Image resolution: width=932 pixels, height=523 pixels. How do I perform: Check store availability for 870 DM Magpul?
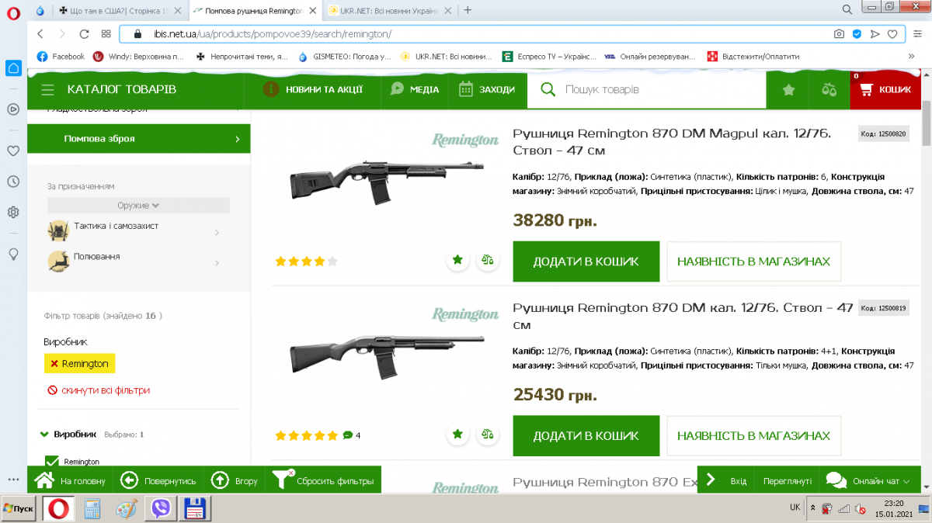[753, 261]
